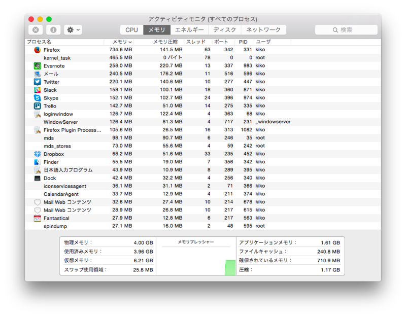Click the Dock process icon

click(x=37, y=178)
